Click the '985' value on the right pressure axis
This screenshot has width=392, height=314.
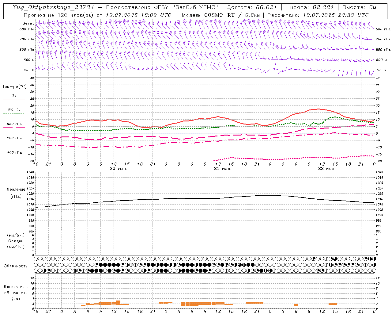379,231
